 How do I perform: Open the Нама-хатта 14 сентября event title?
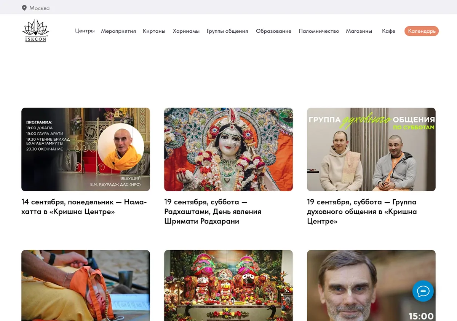(84, 207)
